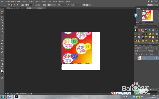Toggle Quick Mask mode

(x=2, y=75)
